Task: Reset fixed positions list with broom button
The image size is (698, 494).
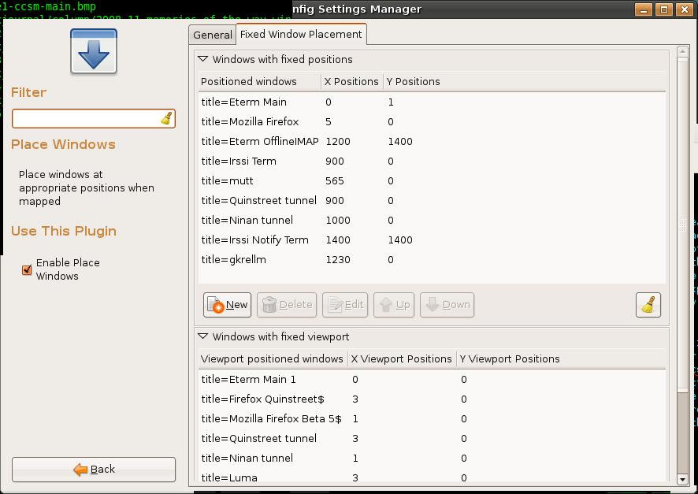Action: point(648,305)
